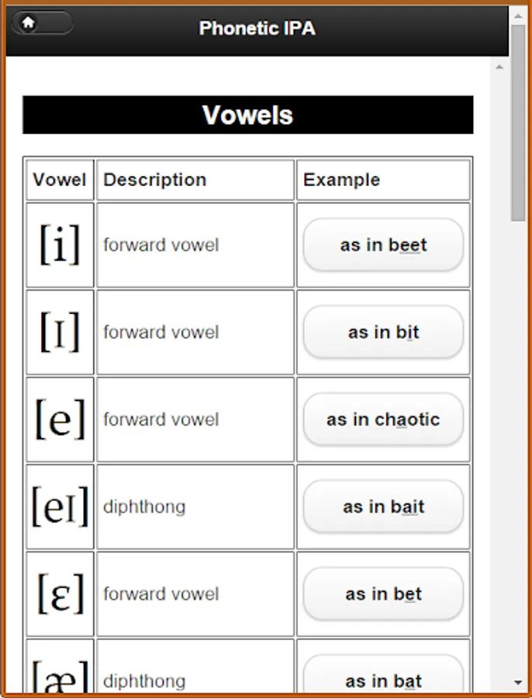The width and height of the screenshot is (532, 698).
Task: Click the Phonetic IPA title
Action: (x=257, y=29)
